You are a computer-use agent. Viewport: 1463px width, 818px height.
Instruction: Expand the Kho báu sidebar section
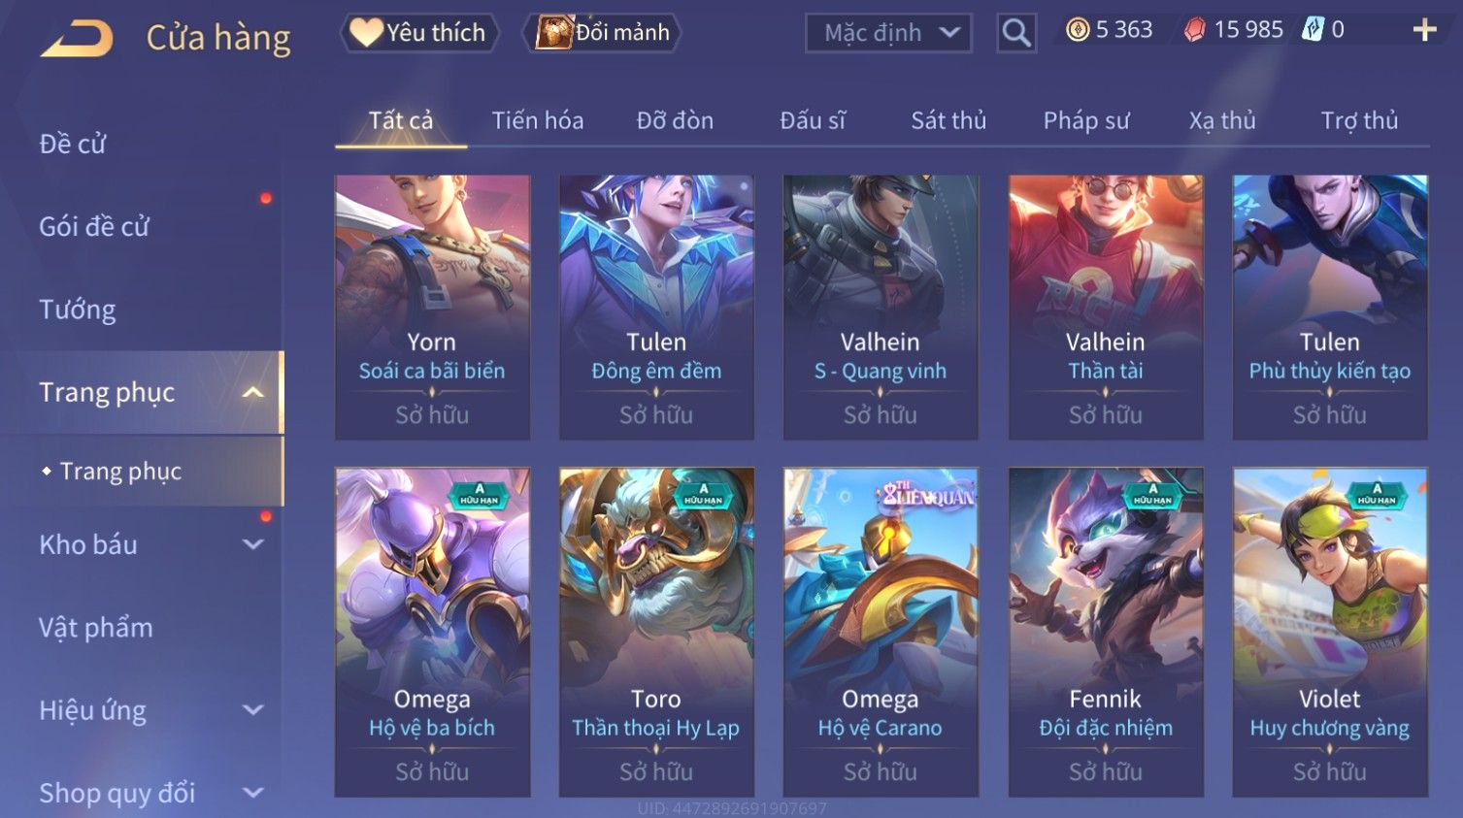253,544
